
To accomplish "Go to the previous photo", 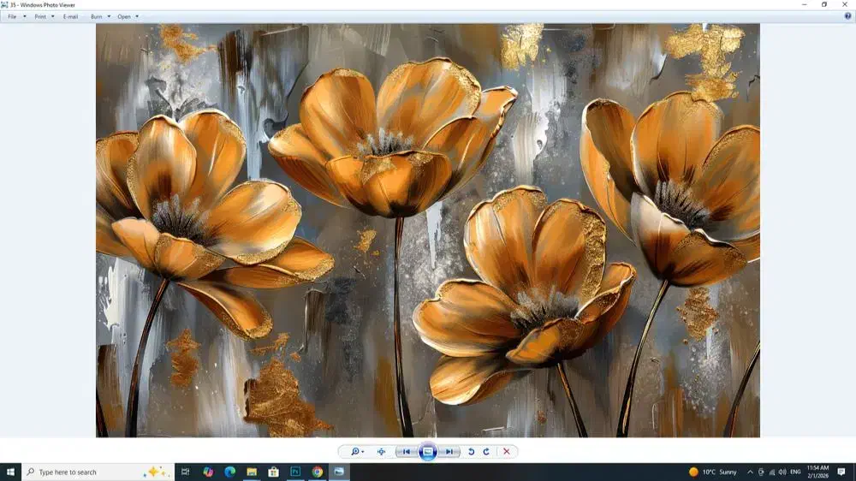I will pyautogui.click(x=407, y=452).
